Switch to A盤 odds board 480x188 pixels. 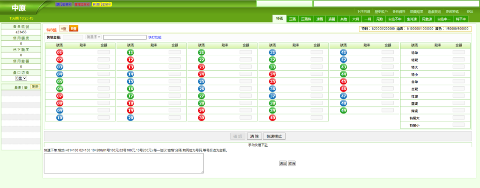63,28
